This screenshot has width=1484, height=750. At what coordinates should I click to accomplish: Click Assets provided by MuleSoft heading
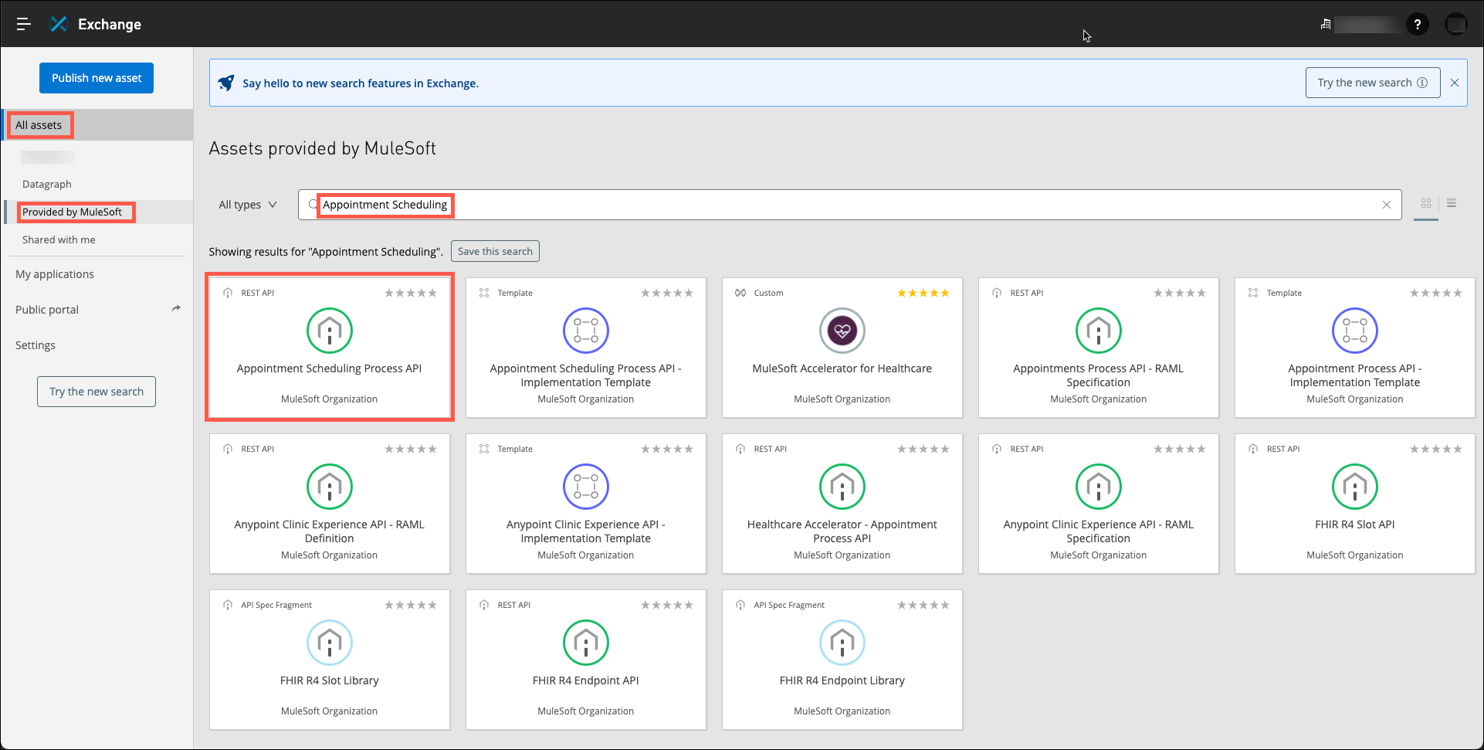tap(323, 148)
